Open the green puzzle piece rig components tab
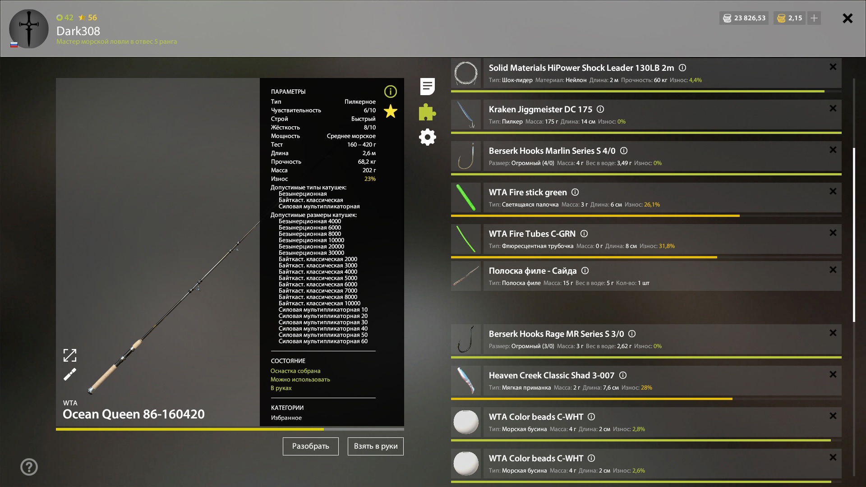The width and height of the screenshot is (866, 487). tap(427, 112)
